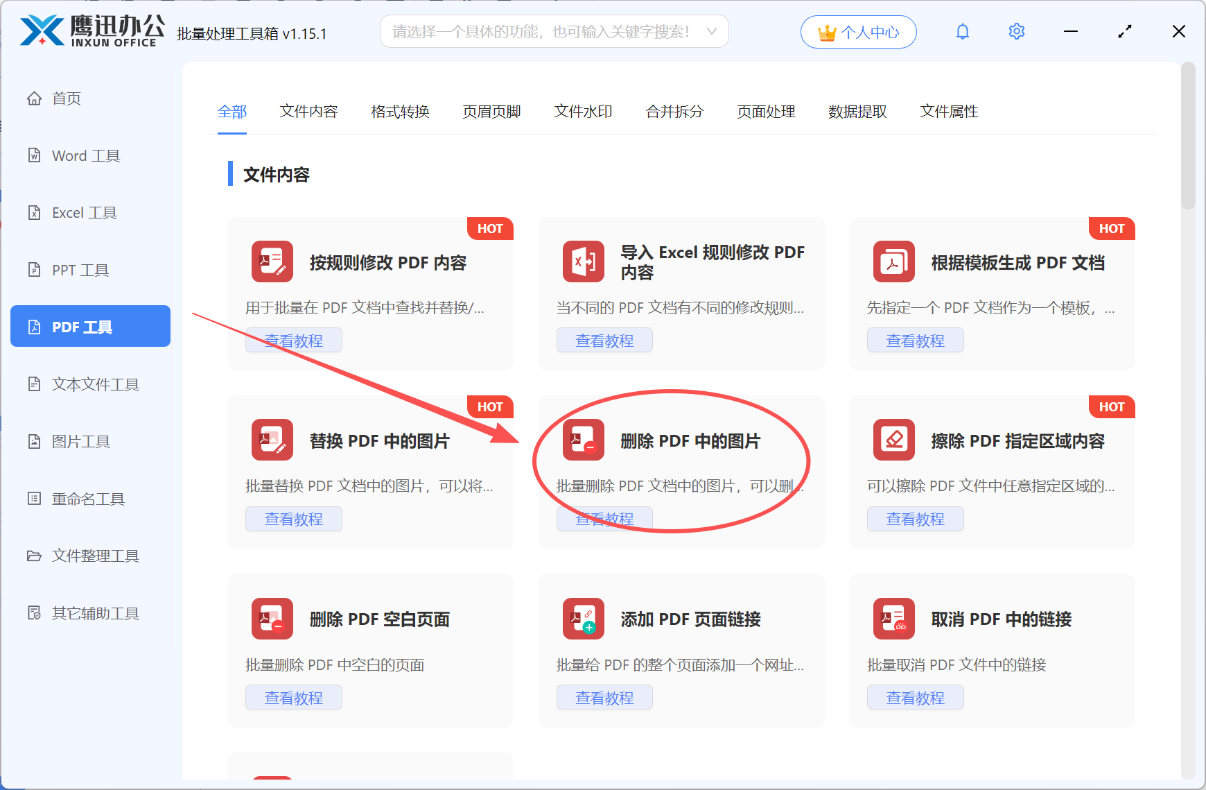
Task: Click 添加 PDF 页面链接 icon
Action: (x=584, y=619)
